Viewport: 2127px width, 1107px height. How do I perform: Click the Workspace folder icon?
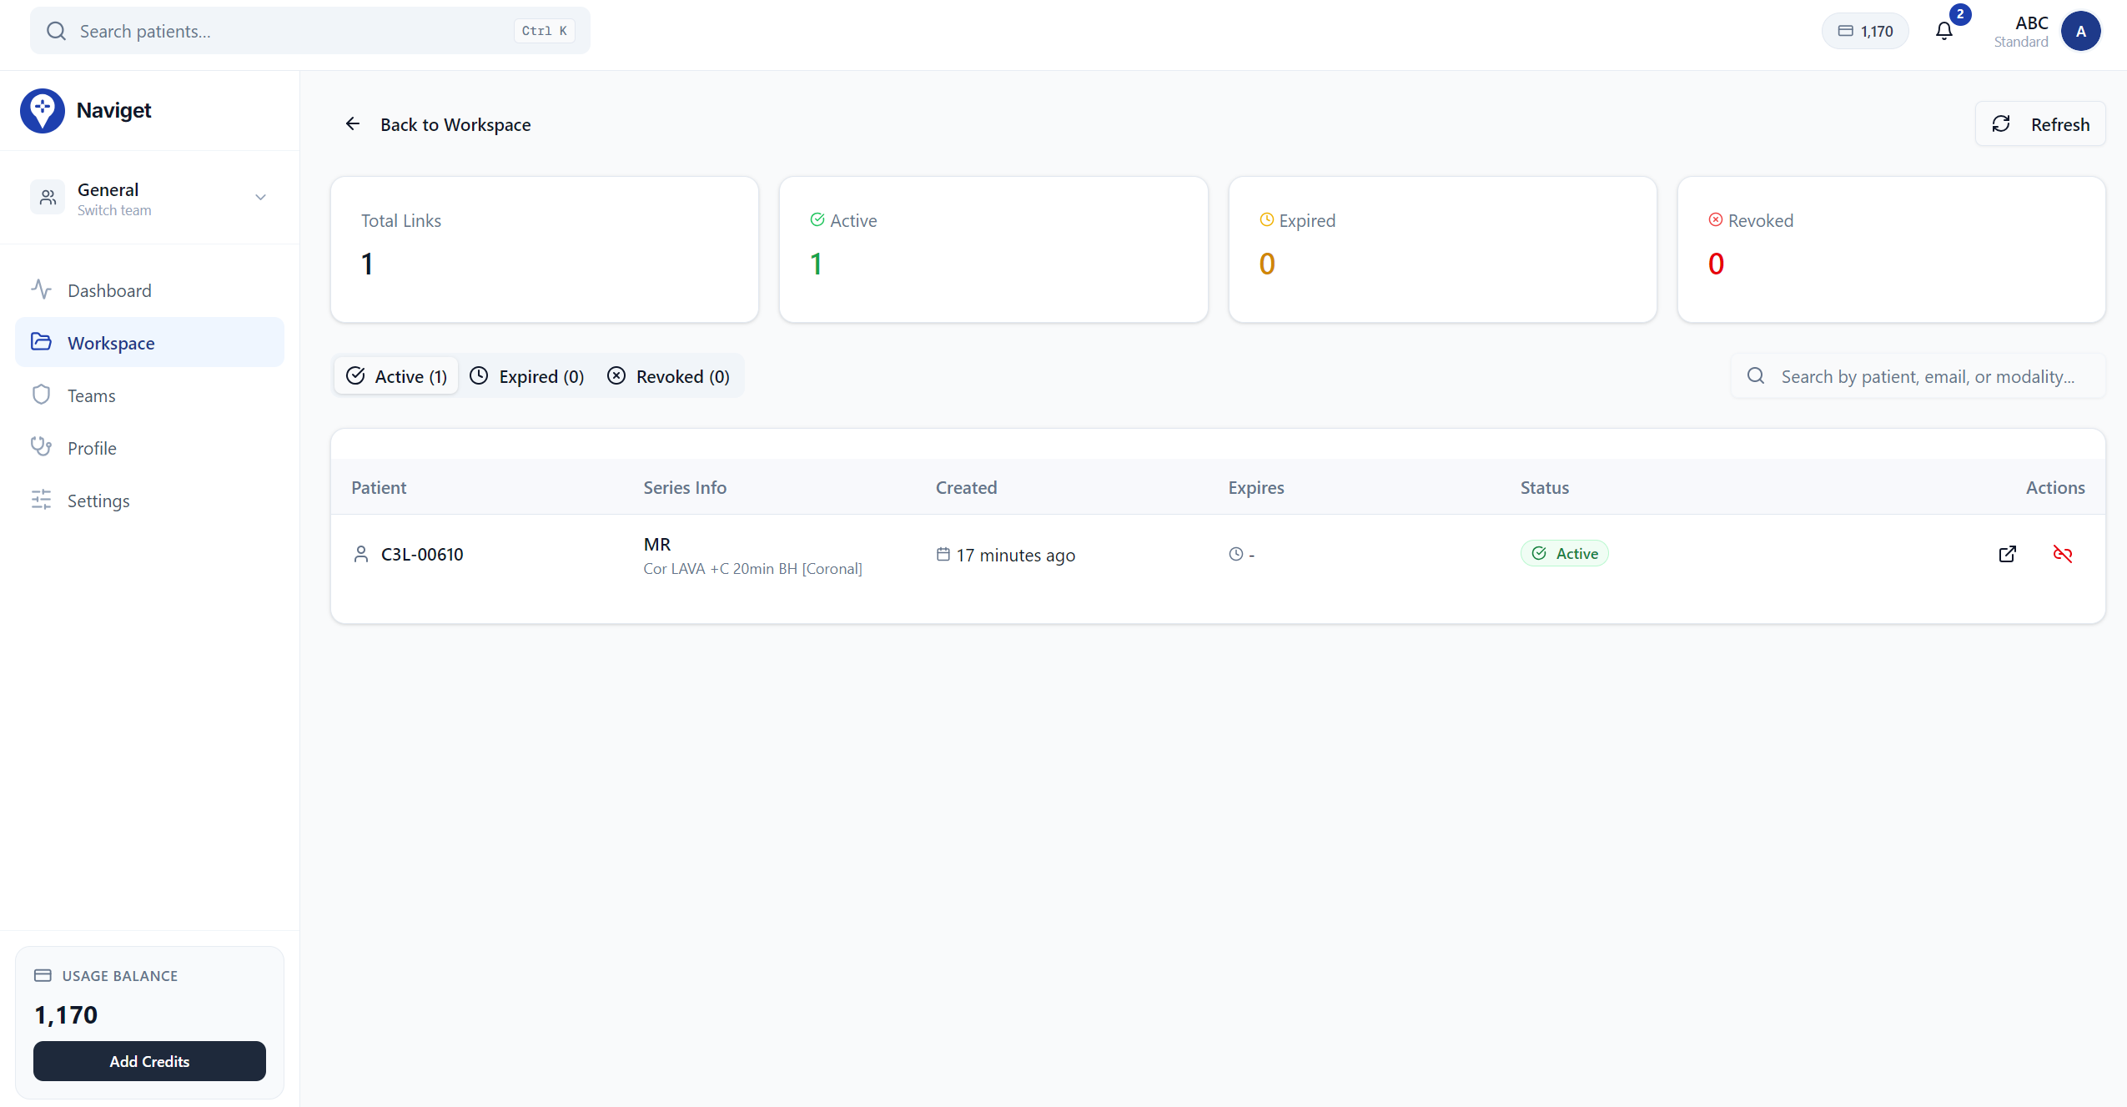coord(42,342)
